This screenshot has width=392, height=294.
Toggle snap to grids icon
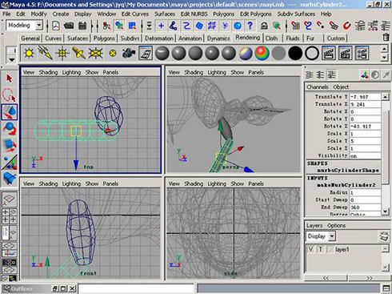295,26
